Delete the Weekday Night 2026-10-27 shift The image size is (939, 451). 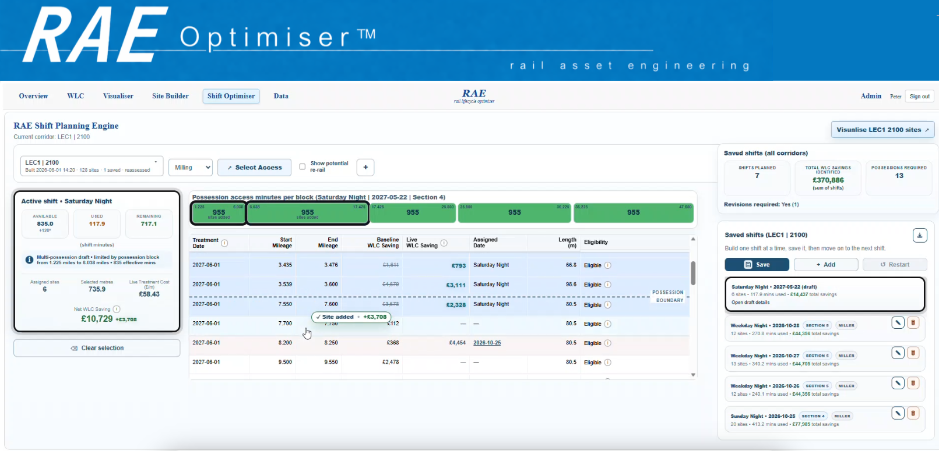coord(913,353)
